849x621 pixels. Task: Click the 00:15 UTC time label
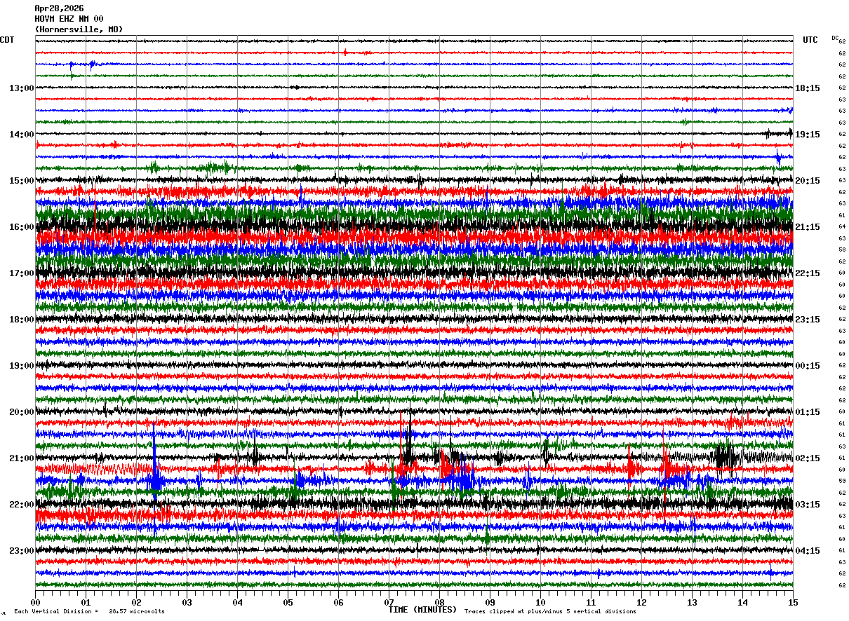point(808,366)
